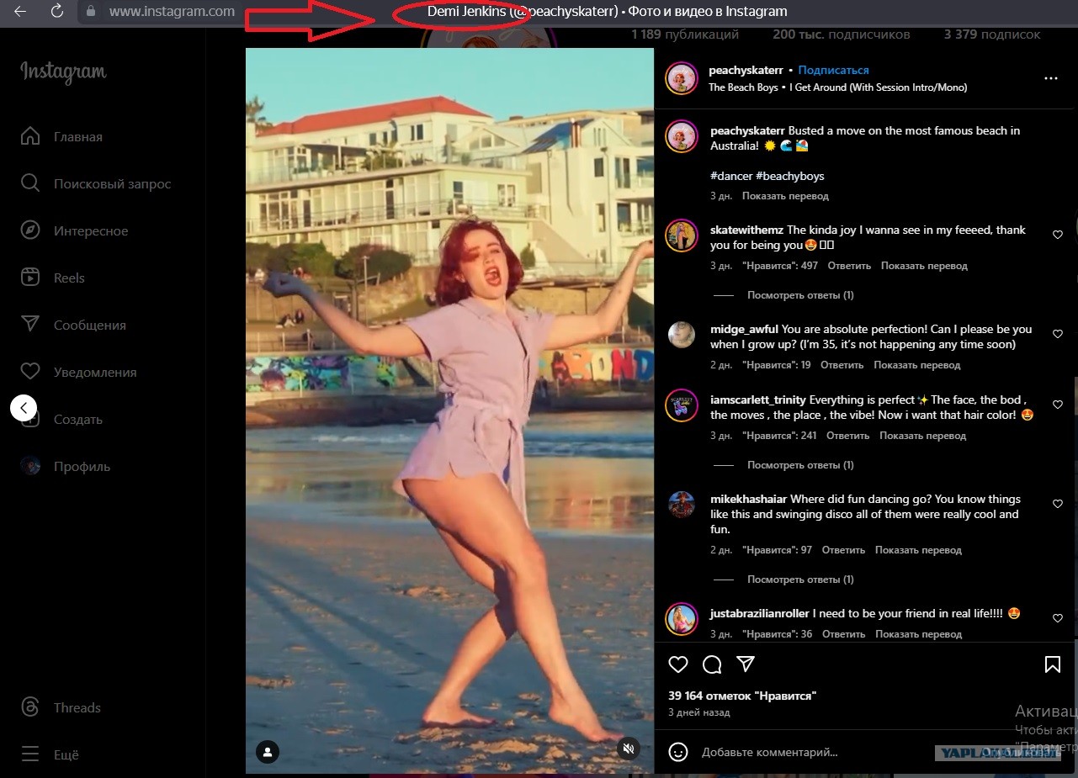Share post with paper plane icon
This screenshot has width=1078, height=778.
pyautogui.click(x=746, y=664)
